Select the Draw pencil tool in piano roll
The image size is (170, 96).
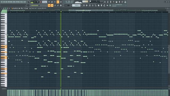(12, 8)
